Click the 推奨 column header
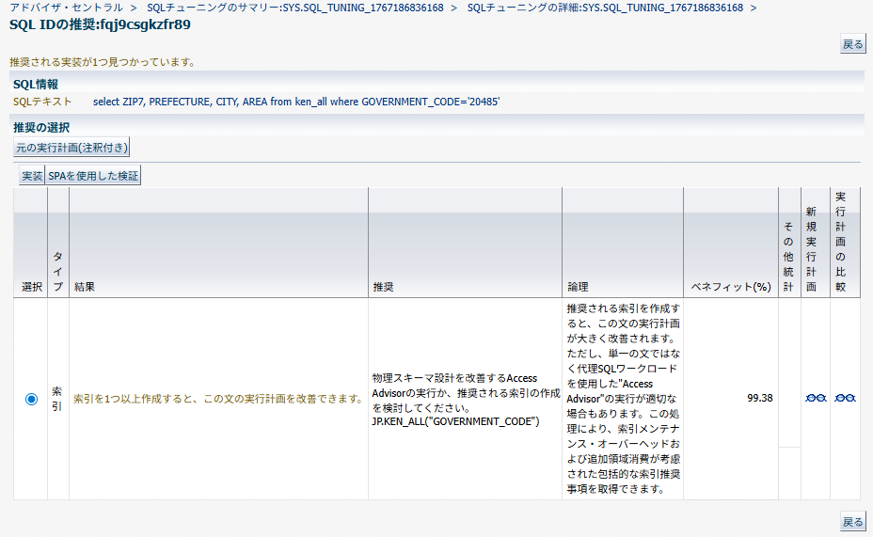This screenshot has width=873, height=537. coord(383,286)
